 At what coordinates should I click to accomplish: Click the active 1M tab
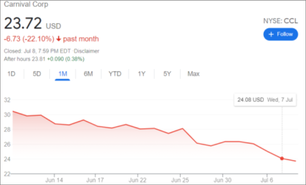click(x=63, y=74)
